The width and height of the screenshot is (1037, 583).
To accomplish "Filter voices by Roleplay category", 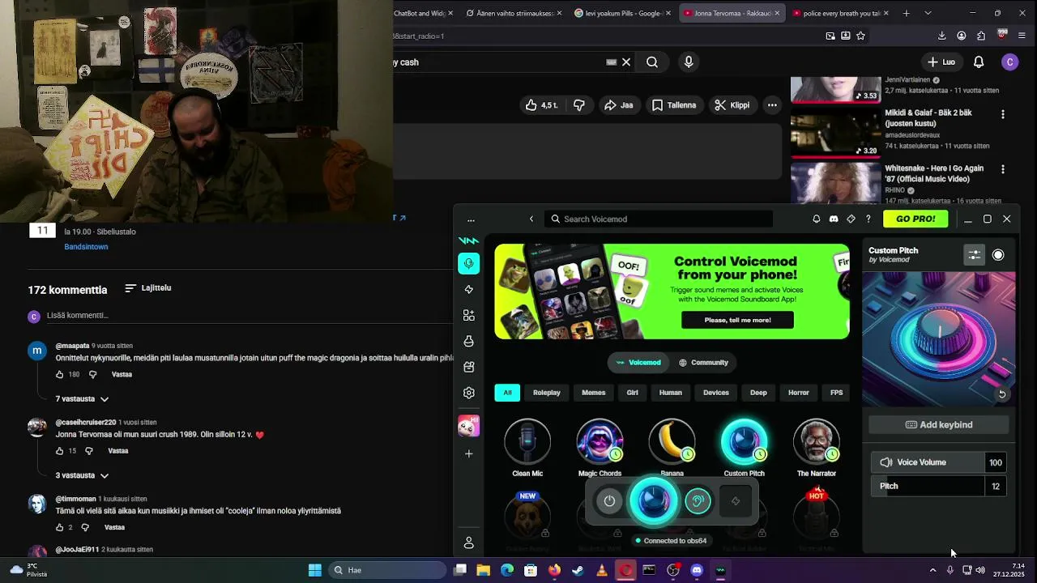I will [x=547, y=393].
